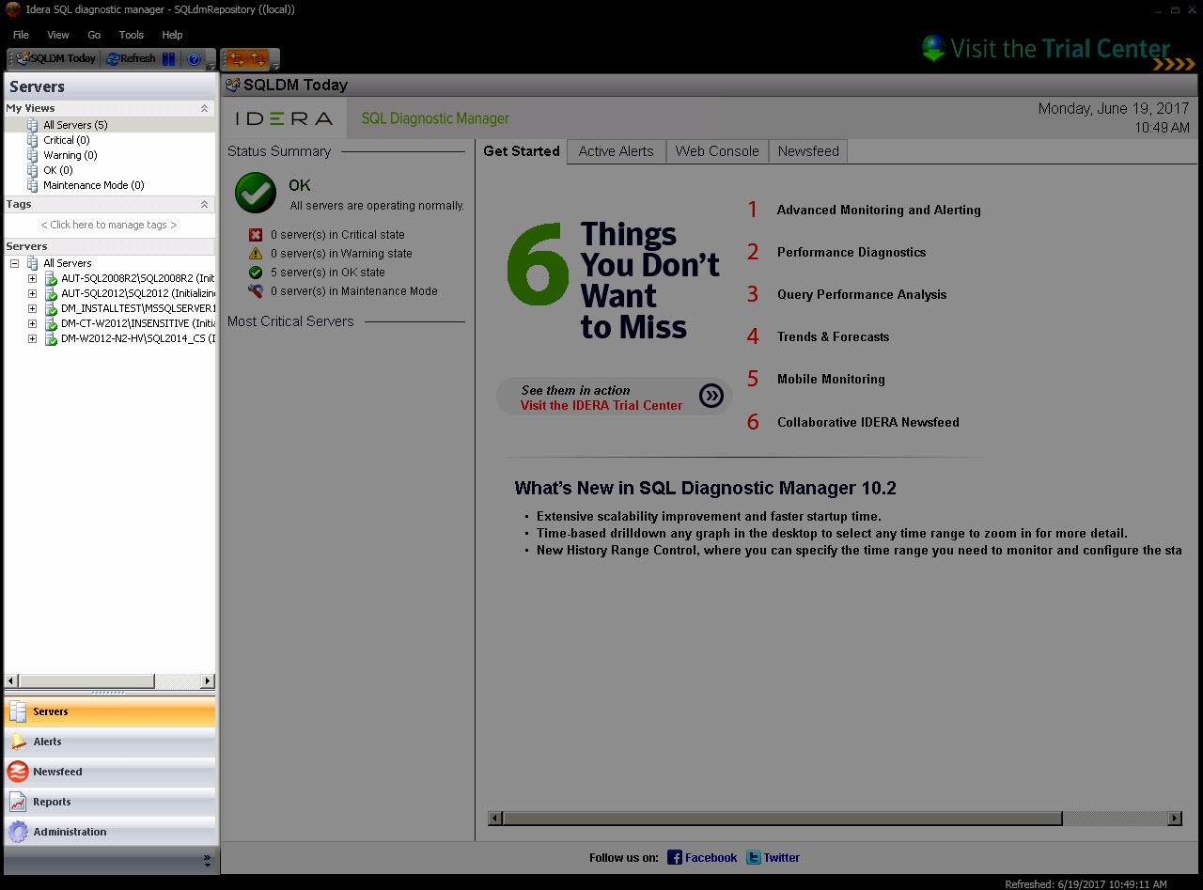Image resolution: width=1203 pixels, height=890 pixels.
Task: Refresh data using the toolbar Refresh button
Action: 131,58
